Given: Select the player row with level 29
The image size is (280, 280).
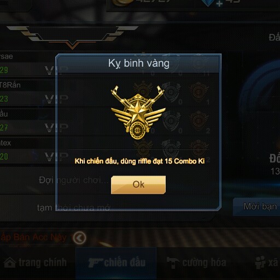Looking at the screenshot, I should [x=28, y=64].
